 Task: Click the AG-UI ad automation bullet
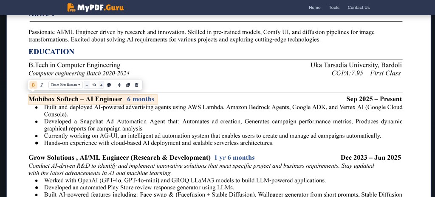(x=212, y=136)
